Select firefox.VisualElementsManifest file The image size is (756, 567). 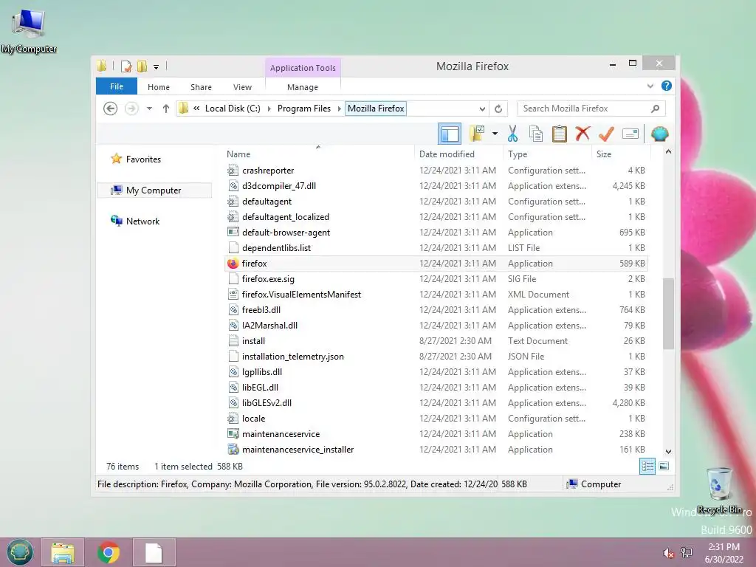436,294
